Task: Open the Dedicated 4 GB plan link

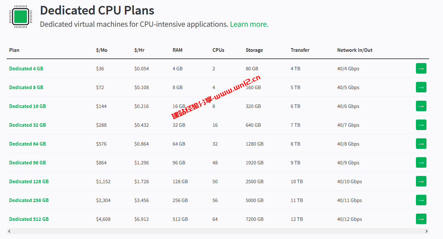Action: click(x=26, y=69)
